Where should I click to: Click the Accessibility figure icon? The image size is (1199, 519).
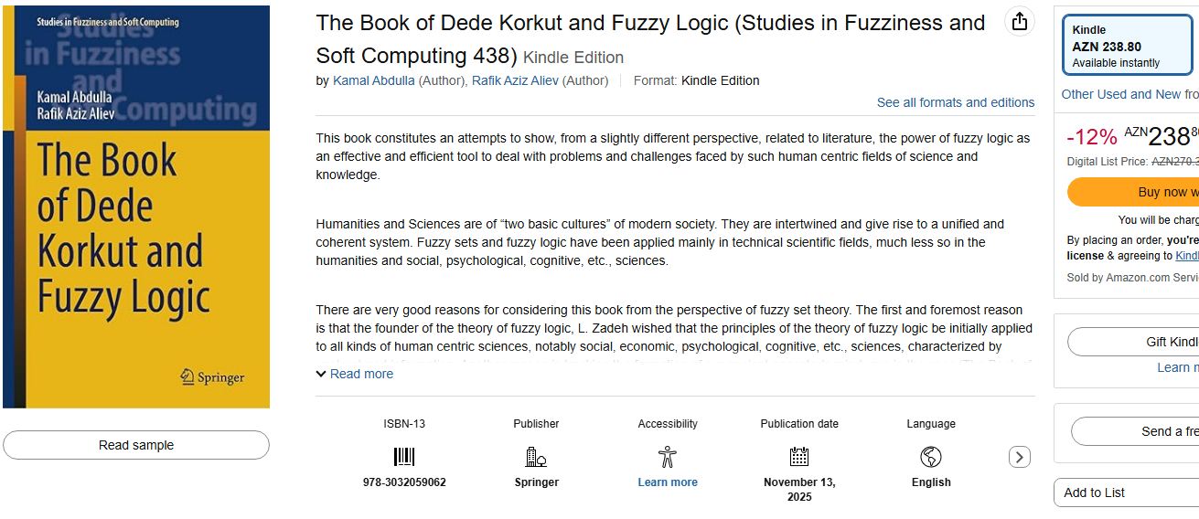pyautogui.click(x=668, y=457)
